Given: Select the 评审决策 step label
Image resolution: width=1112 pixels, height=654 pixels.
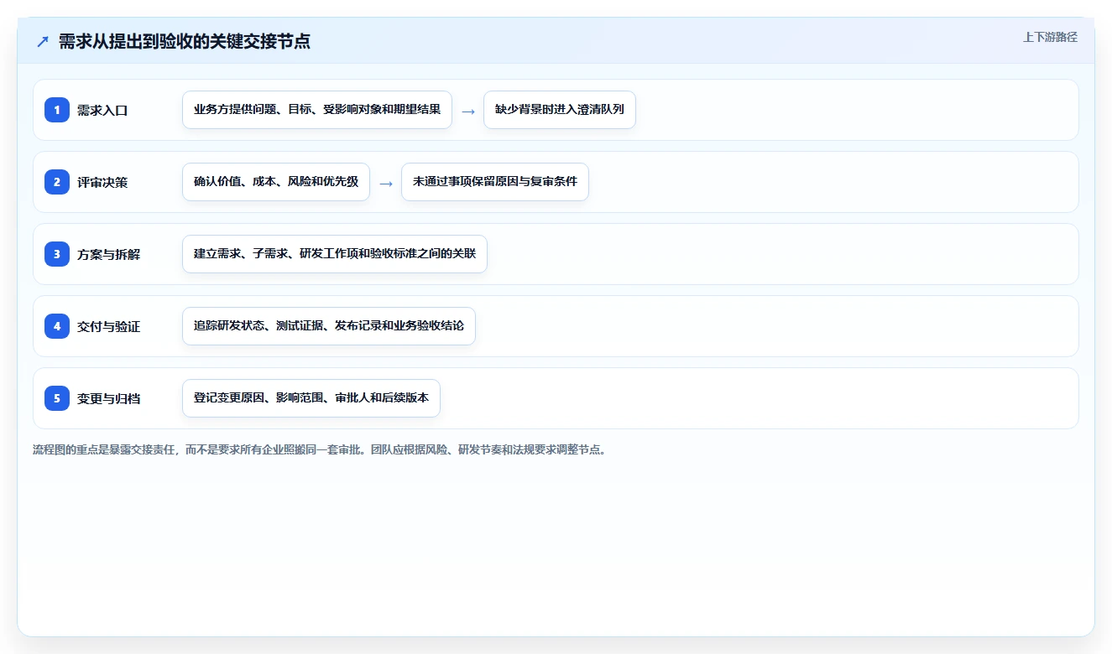Looking at the screenshot, I should [x=102, y=182].
